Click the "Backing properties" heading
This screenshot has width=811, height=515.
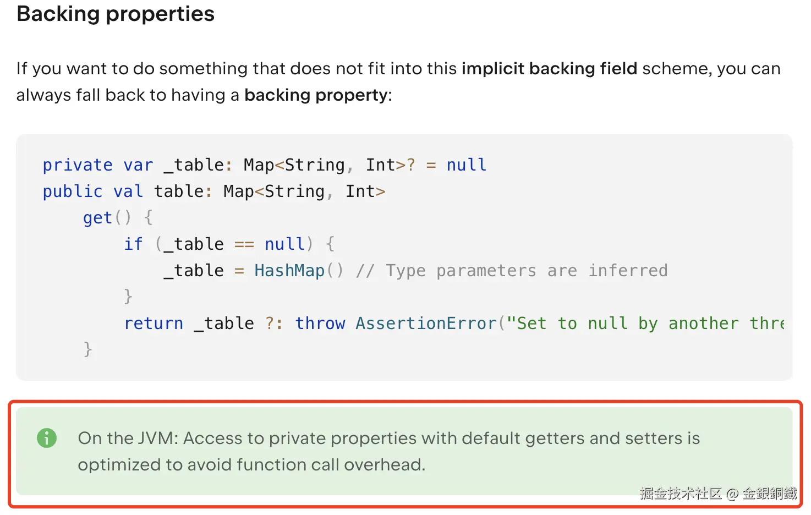(x=116, y=14)
